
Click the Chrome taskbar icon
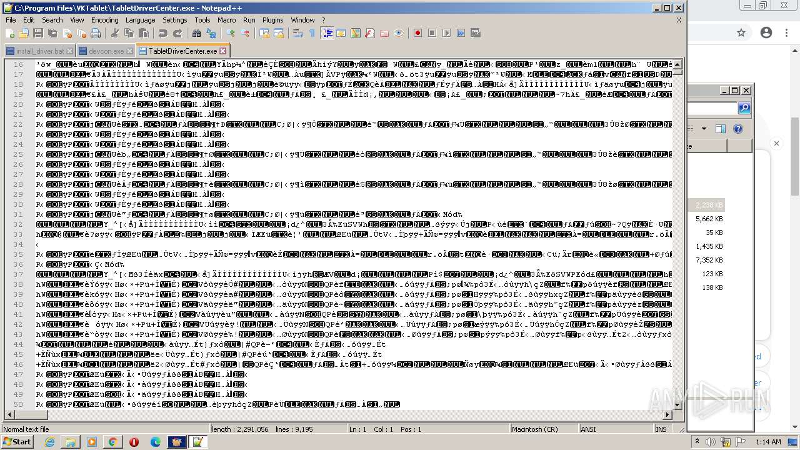tap(112, 442)
